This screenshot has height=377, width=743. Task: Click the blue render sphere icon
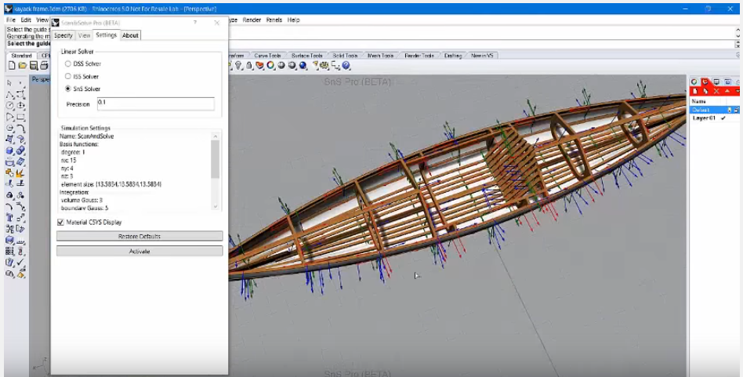[x=303, y=65]
